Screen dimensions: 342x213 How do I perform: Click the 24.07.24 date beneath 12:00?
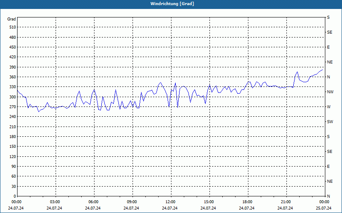tap(170, 208)
